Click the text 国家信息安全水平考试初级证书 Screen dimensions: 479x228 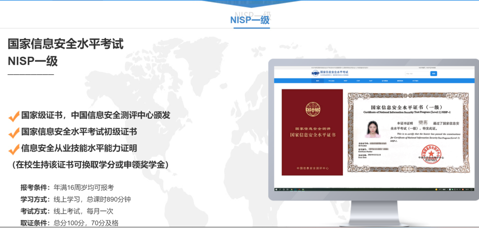click(x=79, y=131)
